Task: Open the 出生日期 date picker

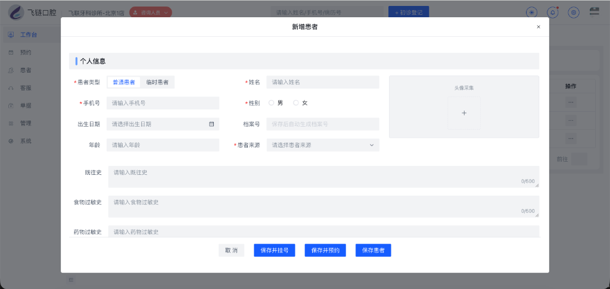Action: [x=163, y=124]
